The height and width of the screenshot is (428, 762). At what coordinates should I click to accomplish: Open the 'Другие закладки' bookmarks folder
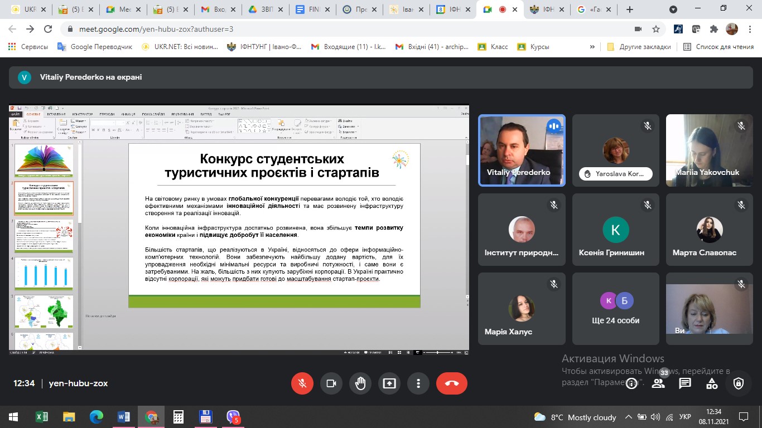(x=639, y=47)
